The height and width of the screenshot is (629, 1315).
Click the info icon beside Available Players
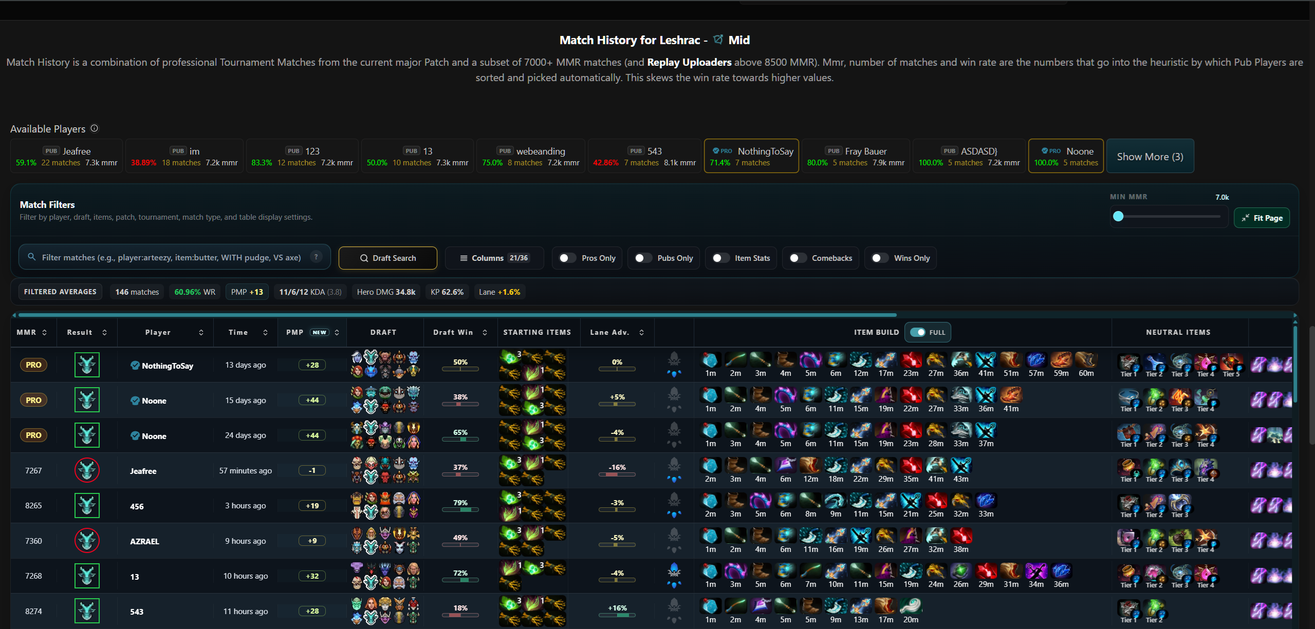tap(95, 128)
